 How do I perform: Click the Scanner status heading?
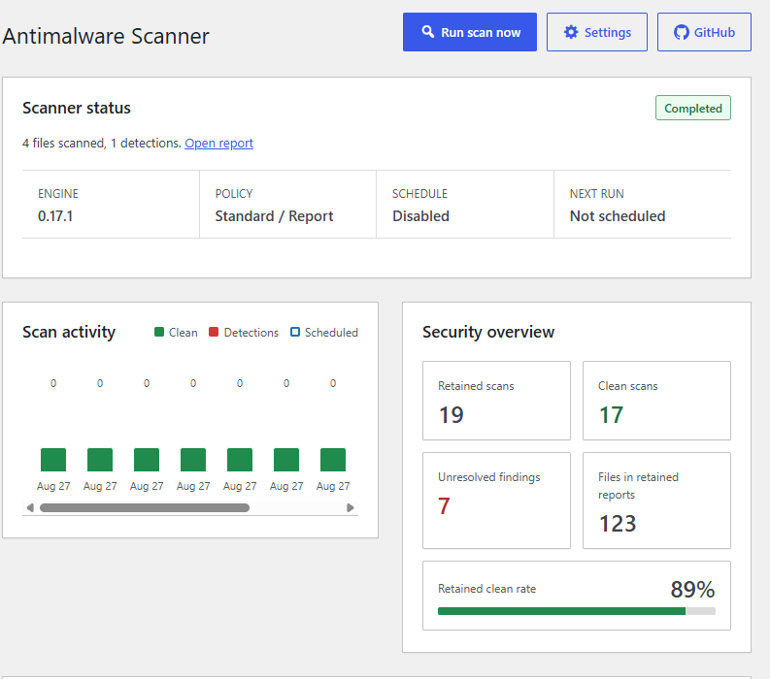[x=77, y=108]
